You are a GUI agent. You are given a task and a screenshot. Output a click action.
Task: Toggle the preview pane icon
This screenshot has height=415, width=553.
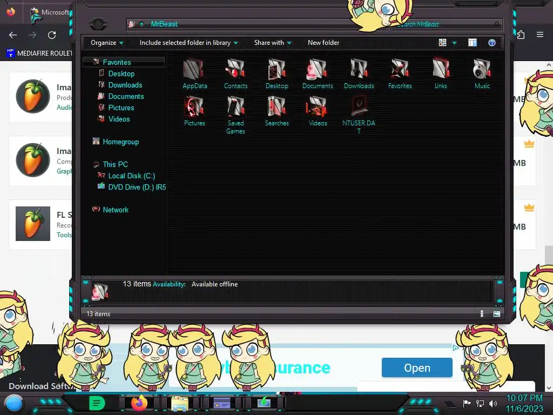(x=472, y=43)
